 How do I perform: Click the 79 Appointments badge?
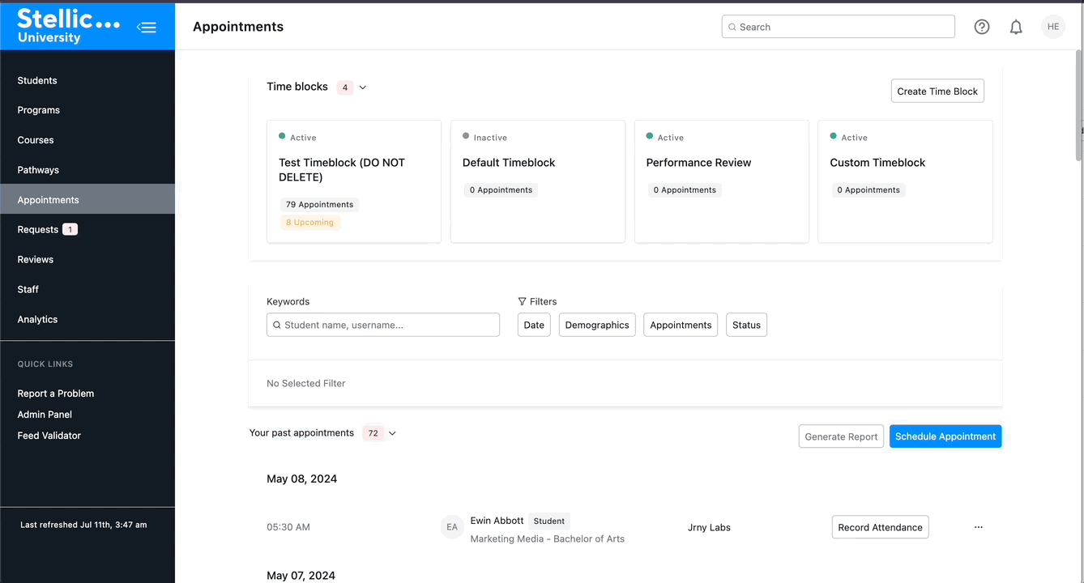pyautogui.click(x=320, y=205)
